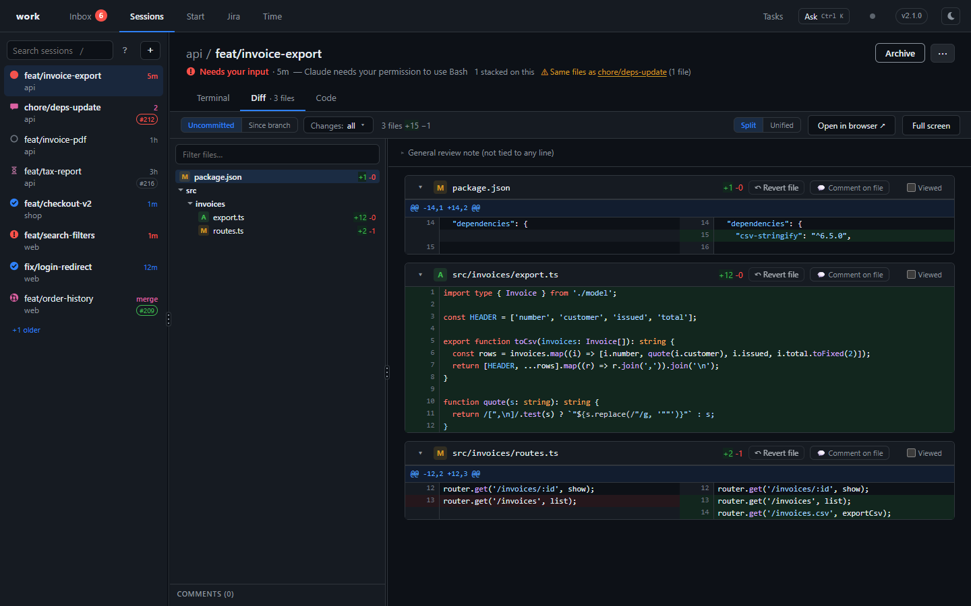The height and width of the screenshot is (606, 971).
Task: Click the A badge in export.ts header
Action: (x=440, y=275)
